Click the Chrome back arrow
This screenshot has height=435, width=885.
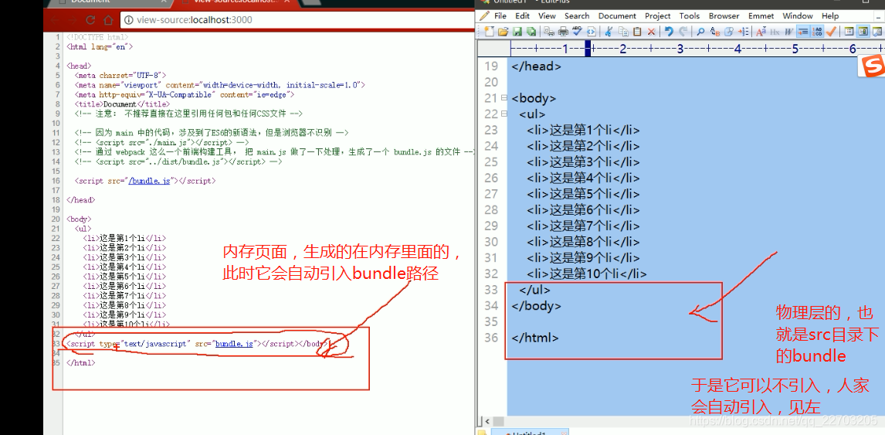tap(55, 20)
